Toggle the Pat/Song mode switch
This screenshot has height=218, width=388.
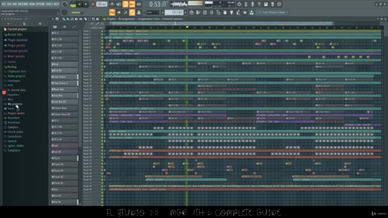[73, 4]
